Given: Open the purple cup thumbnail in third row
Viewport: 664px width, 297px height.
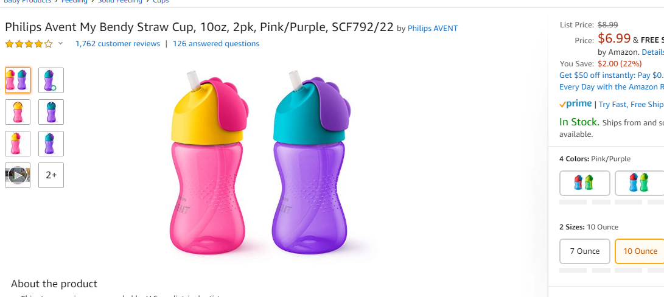Looking at the screenshot, I should click(51, 144).
